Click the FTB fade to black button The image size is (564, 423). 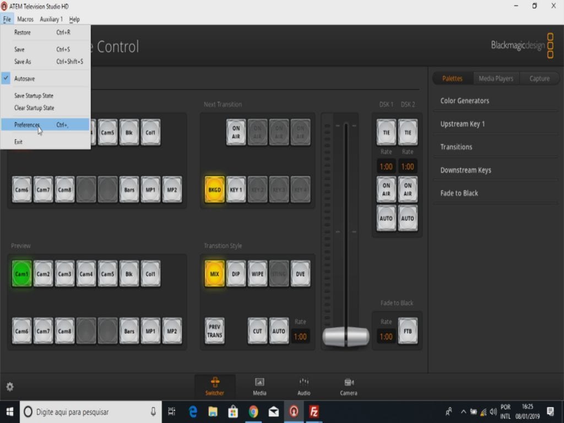pos(408,331)
